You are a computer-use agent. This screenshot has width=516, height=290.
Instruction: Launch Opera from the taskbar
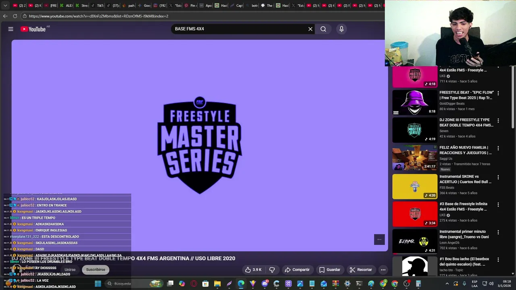point(194,284)
